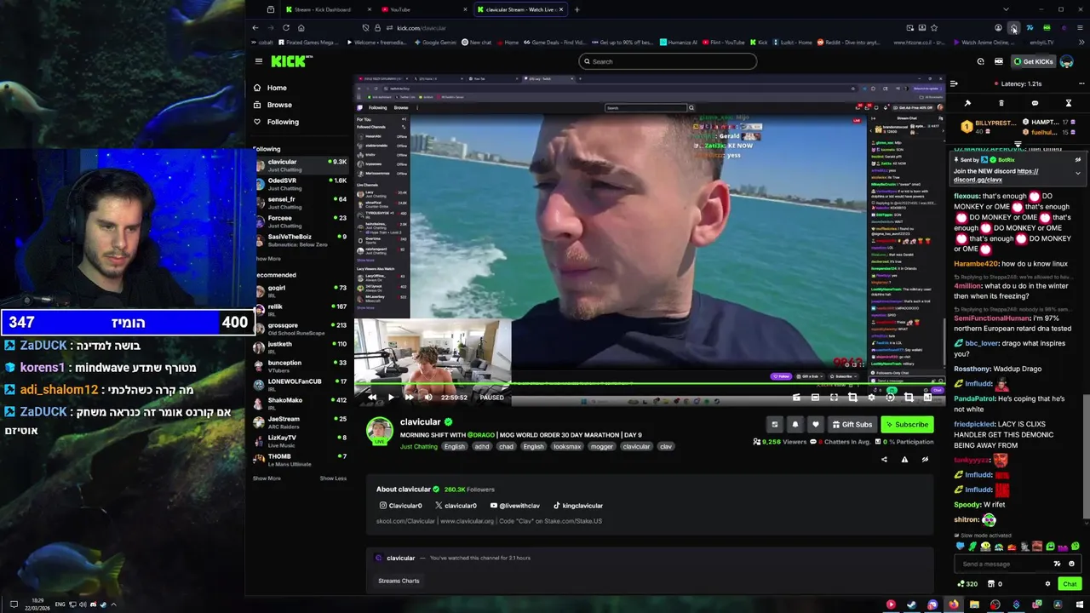This screenshot has width=1090, height=613.
Task: Click Gift Subs button
Action: tap(852, 424)
